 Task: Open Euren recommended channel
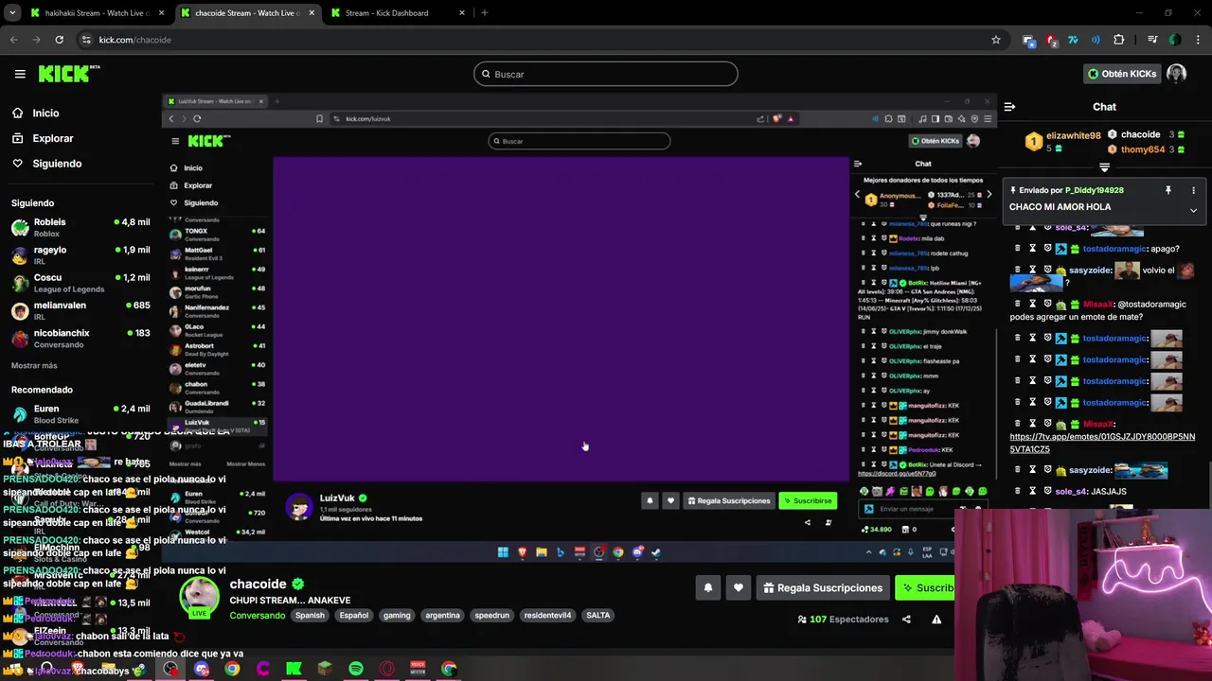pyautogui.click(x=80, y=414)
